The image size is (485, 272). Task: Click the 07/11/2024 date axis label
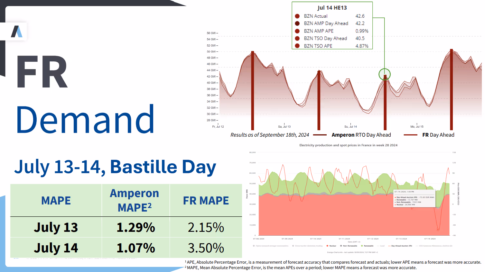click(344, 239)
